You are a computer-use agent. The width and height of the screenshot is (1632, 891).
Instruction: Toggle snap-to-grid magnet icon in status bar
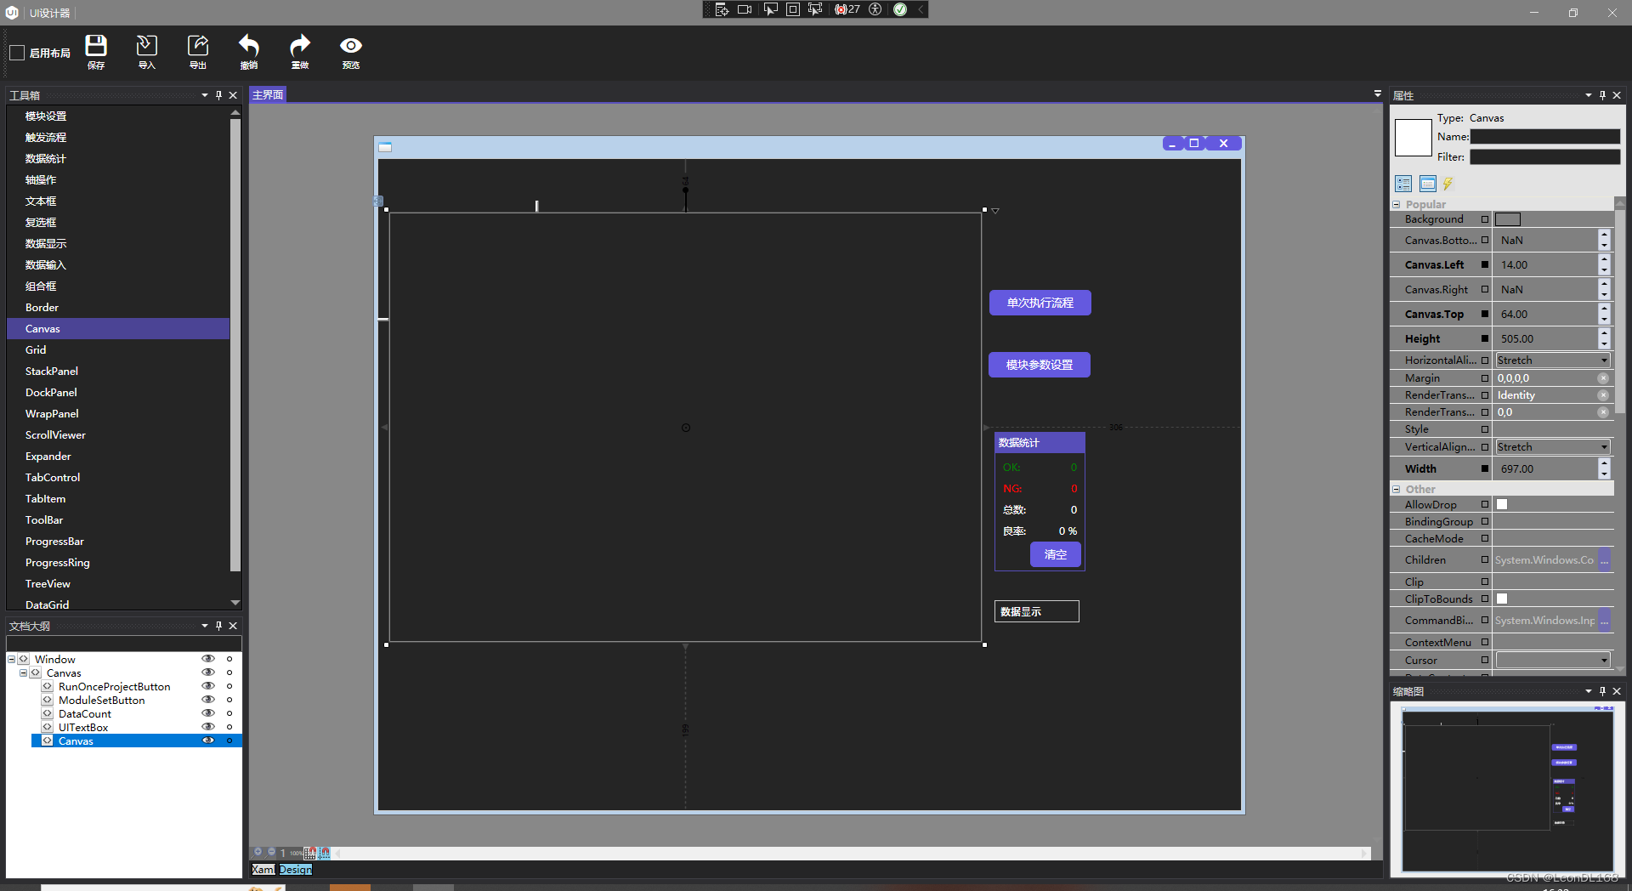point(311,852)
